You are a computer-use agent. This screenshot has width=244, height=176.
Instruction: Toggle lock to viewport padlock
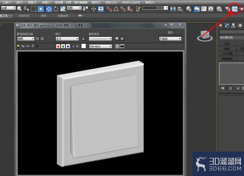coord(83,39)
